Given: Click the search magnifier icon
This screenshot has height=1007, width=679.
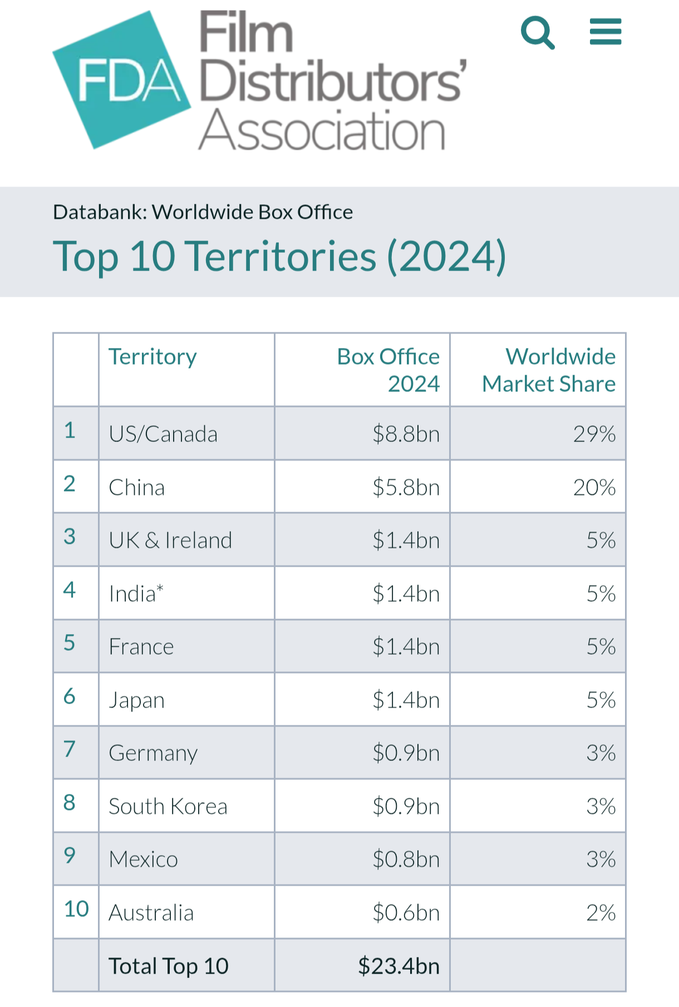Looking at the screenshot, I should (537, 33).
